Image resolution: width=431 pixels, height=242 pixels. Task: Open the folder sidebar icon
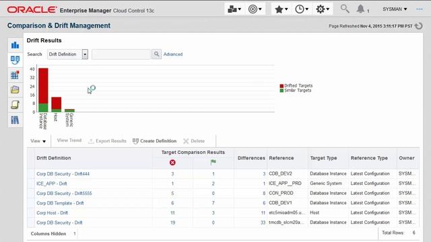click(x=15, y=89)
